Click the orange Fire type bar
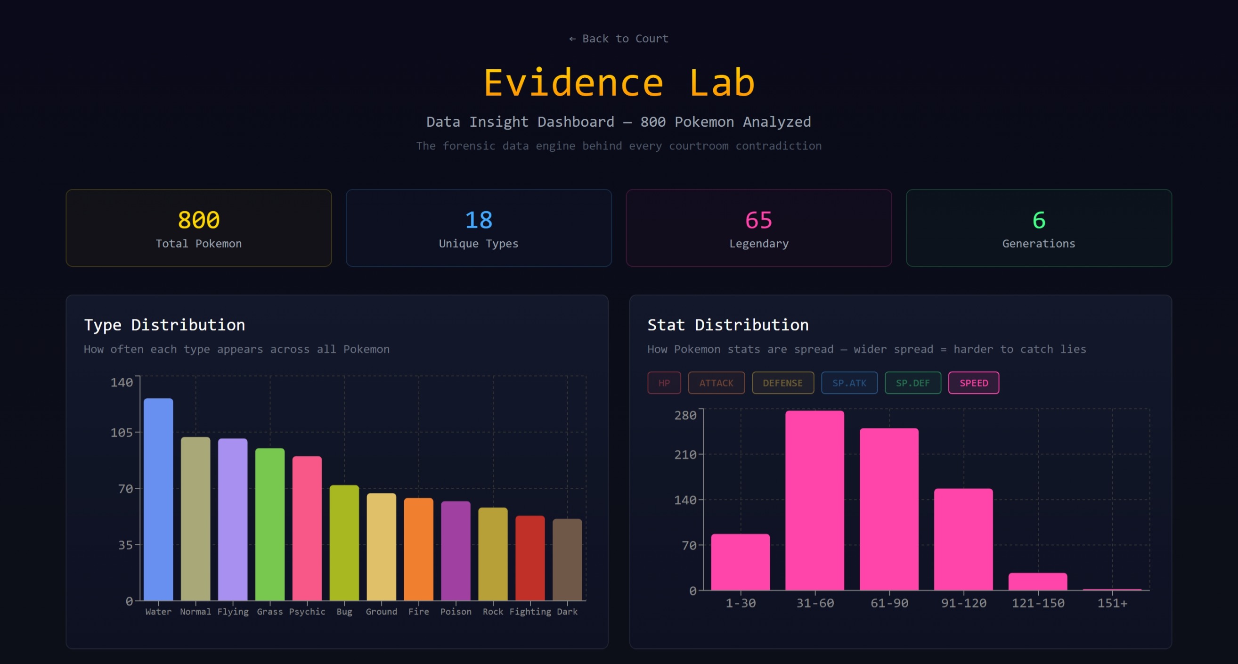Image resolution: width=1238 pixels, height=664 pixels. click(x=418, y=549)
